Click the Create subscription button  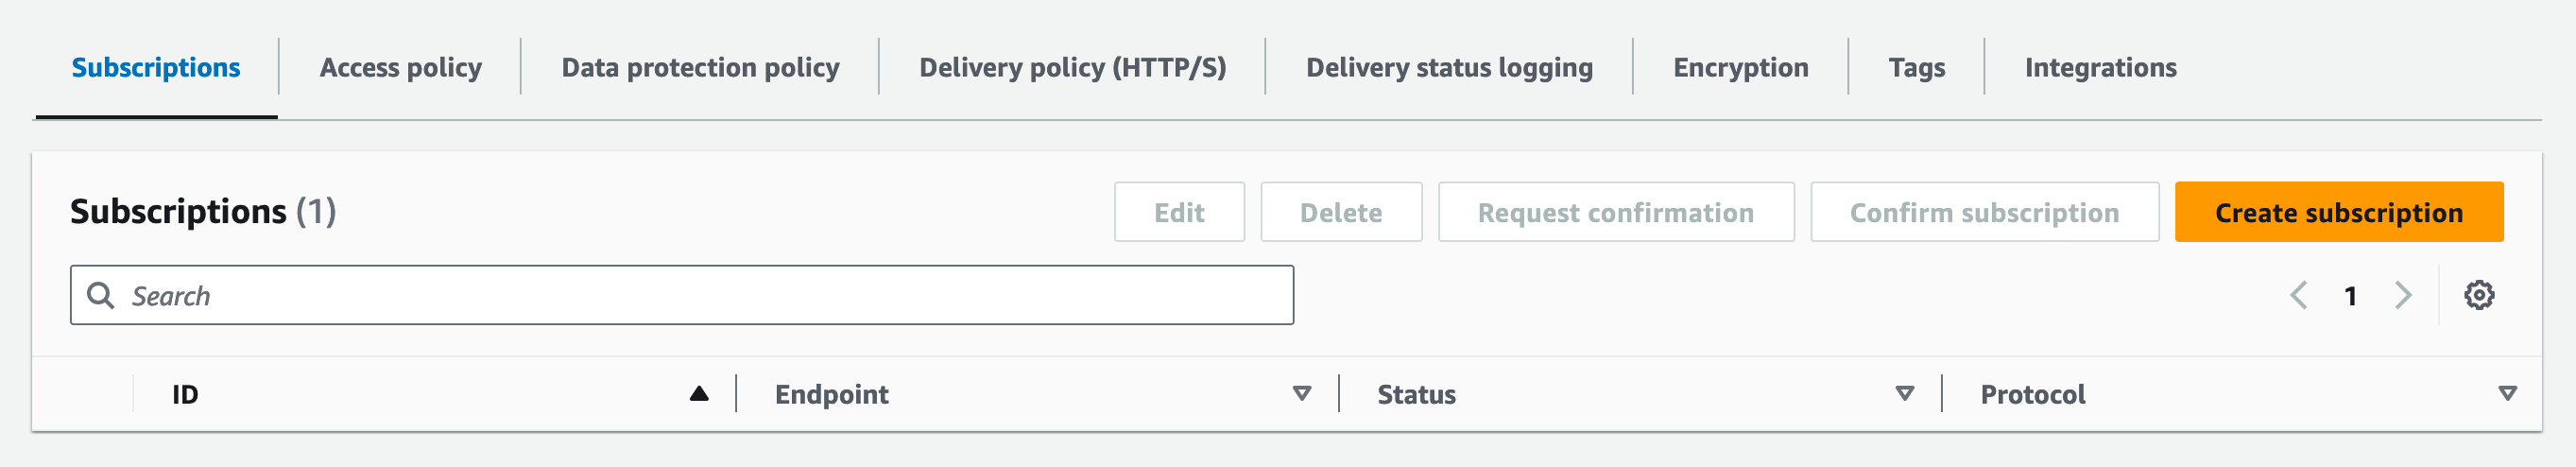coord(2338,212)
